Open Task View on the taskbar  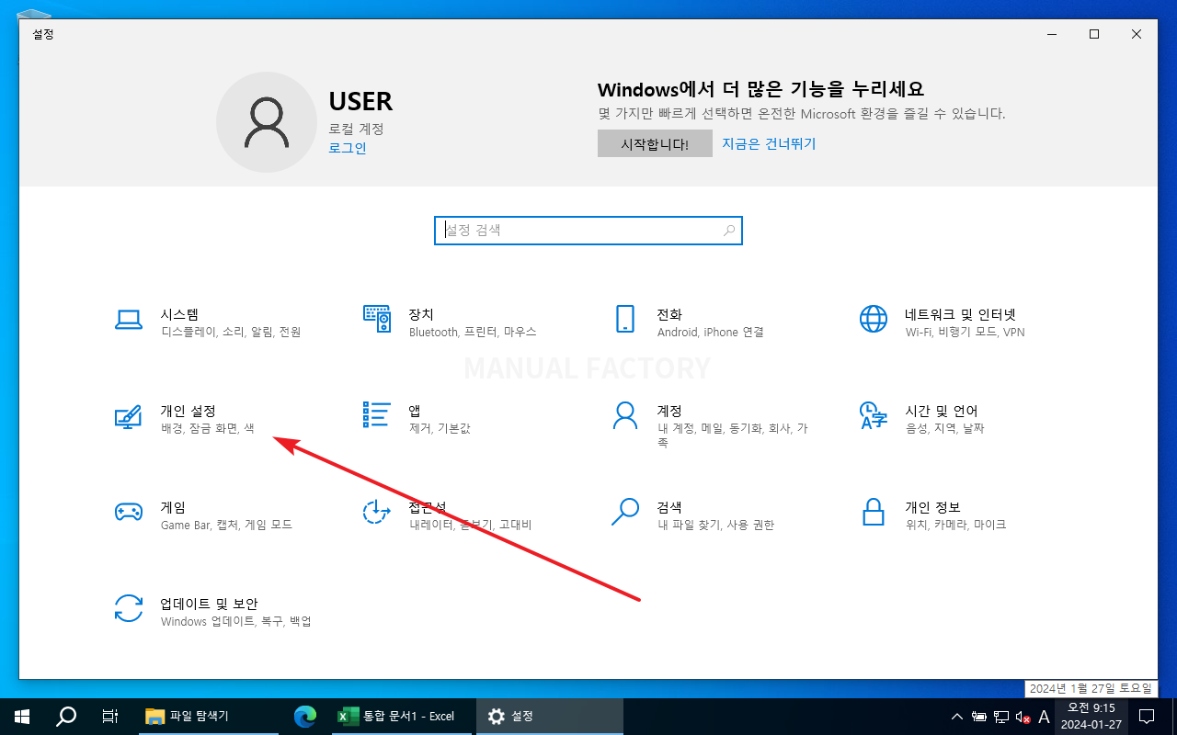tap(110, 716)
